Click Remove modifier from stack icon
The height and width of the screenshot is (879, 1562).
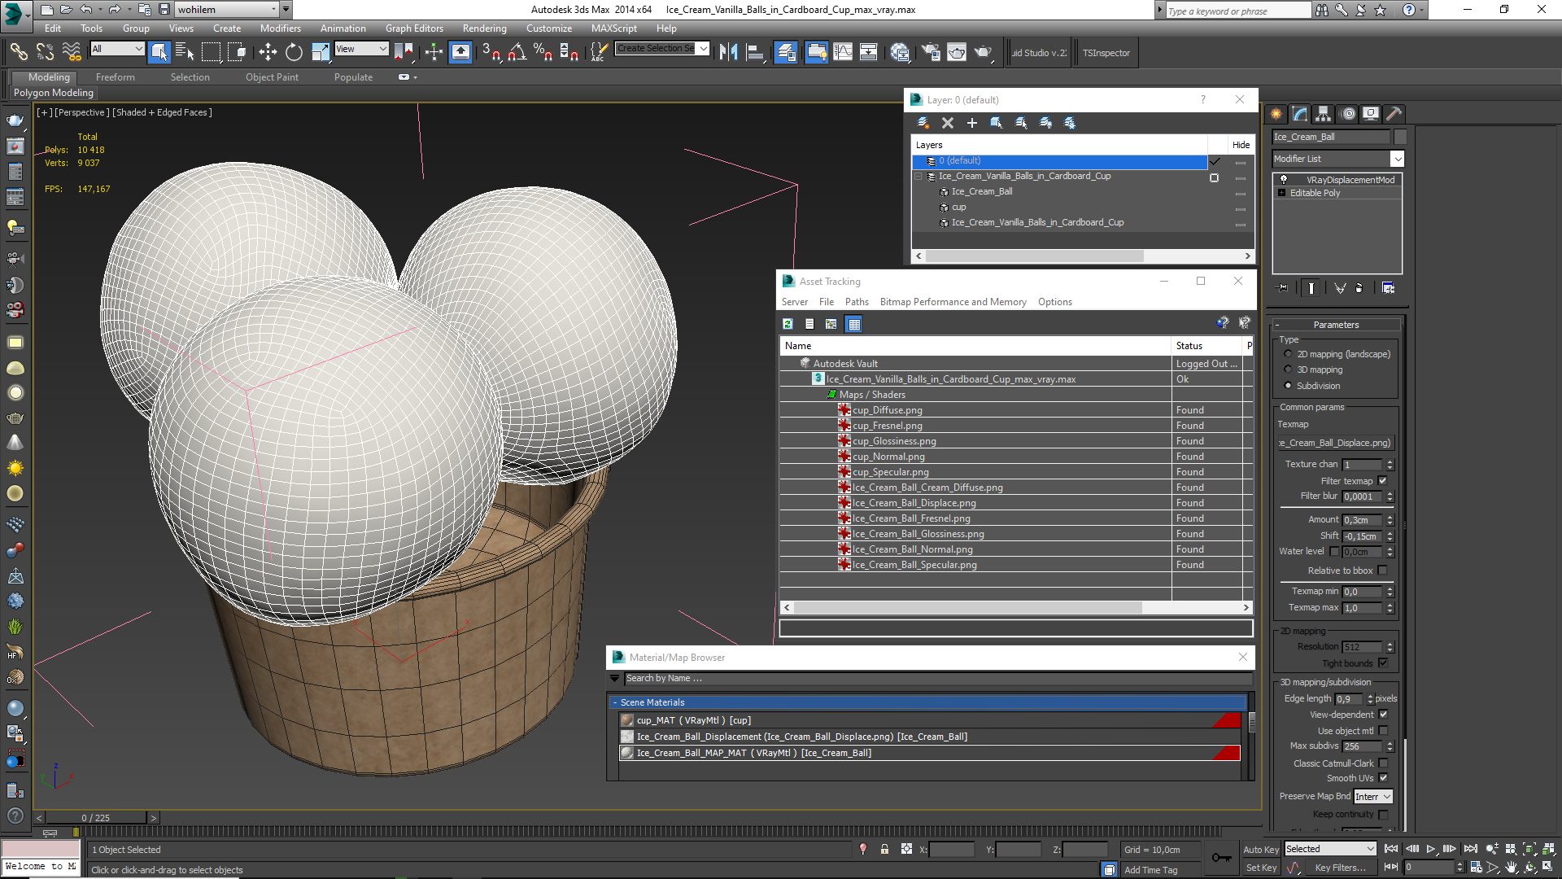(1359, 288)
